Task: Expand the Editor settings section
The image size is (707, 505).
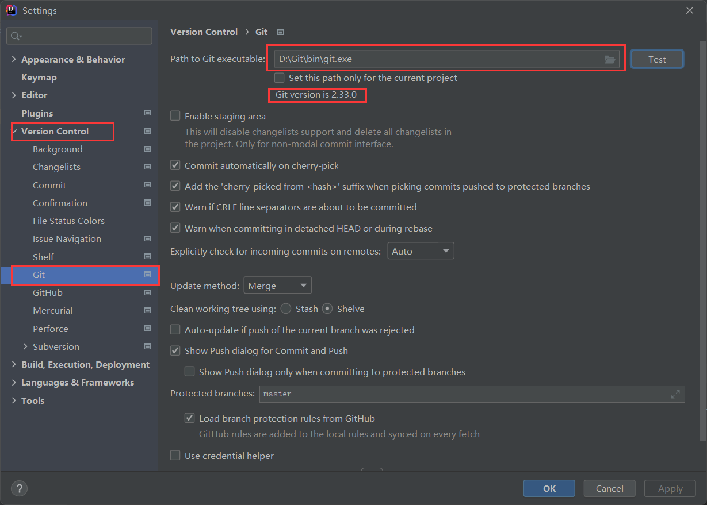Action: click(x=14, y=95)
